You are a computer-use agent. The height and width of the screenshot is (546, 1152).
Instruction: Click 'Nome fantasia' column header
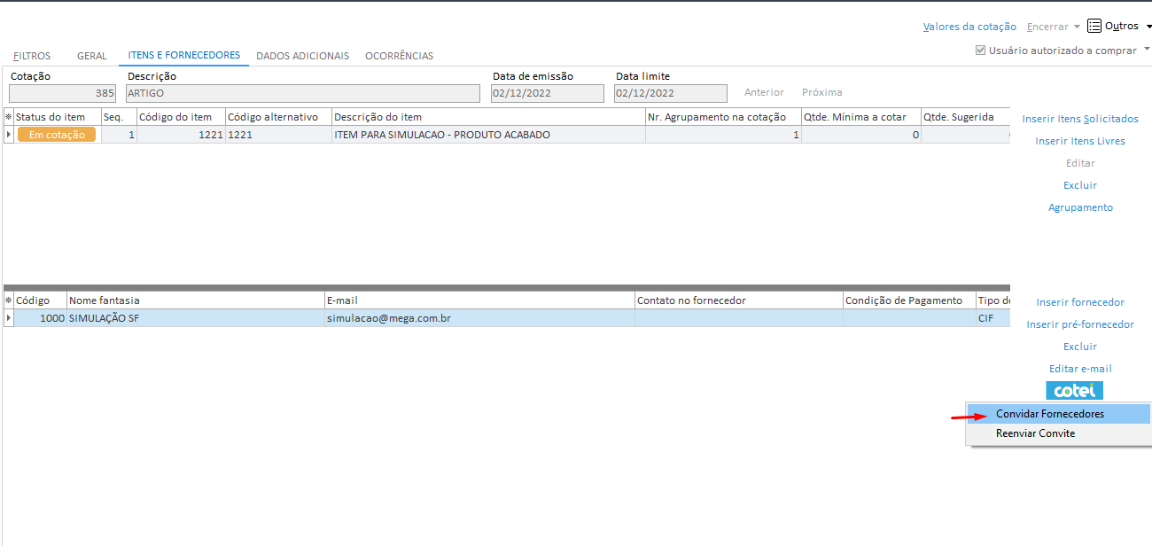click(195, 300)
